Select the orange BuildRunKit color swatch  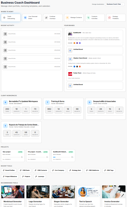[74, 43]
